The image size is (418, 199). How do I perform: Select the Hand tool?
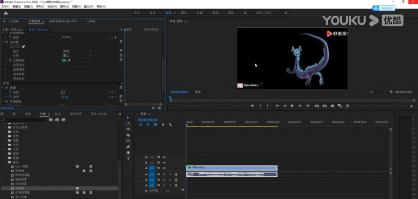click(x=128, y=153)
